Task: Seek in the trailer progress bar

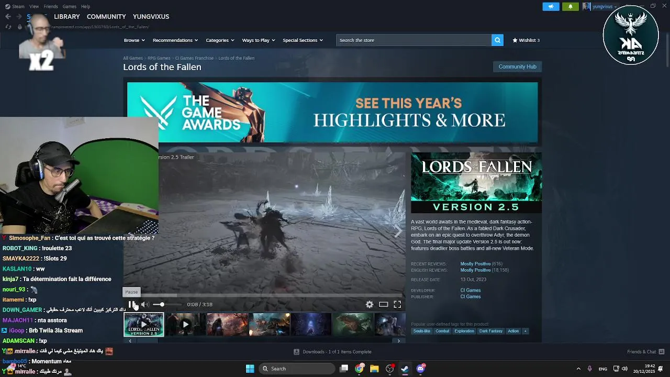Action: (264, 295)
